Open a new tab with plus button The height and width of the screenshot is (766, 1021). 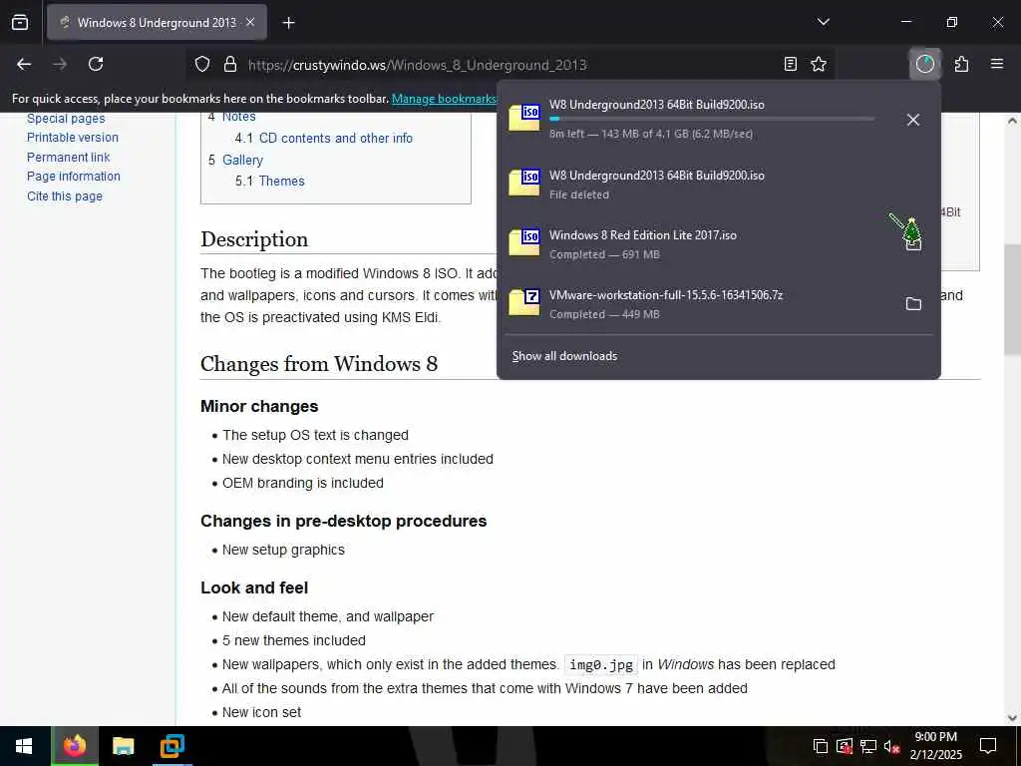[288, 23]
